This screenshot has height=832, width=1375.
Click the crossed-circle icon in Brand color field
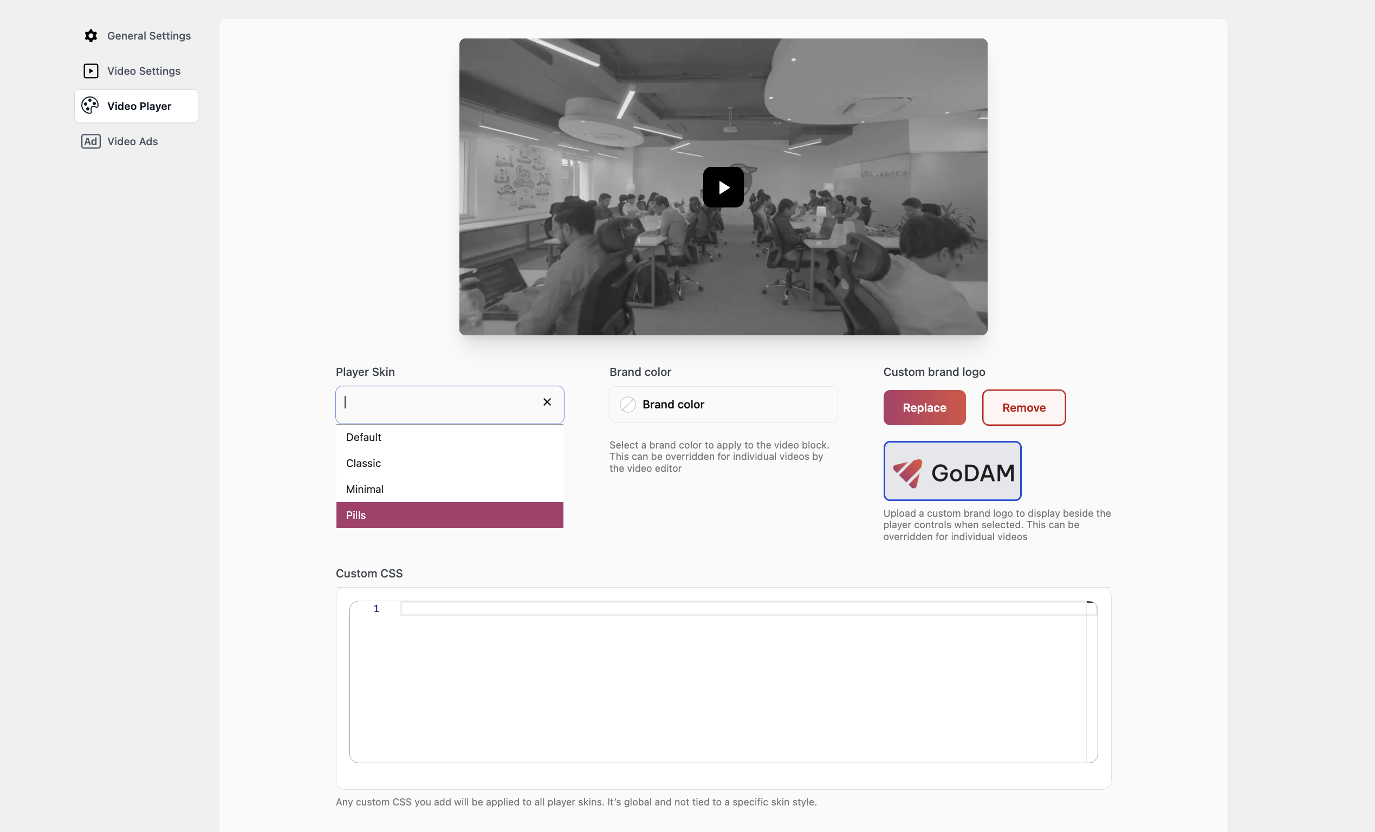(627, 405)
